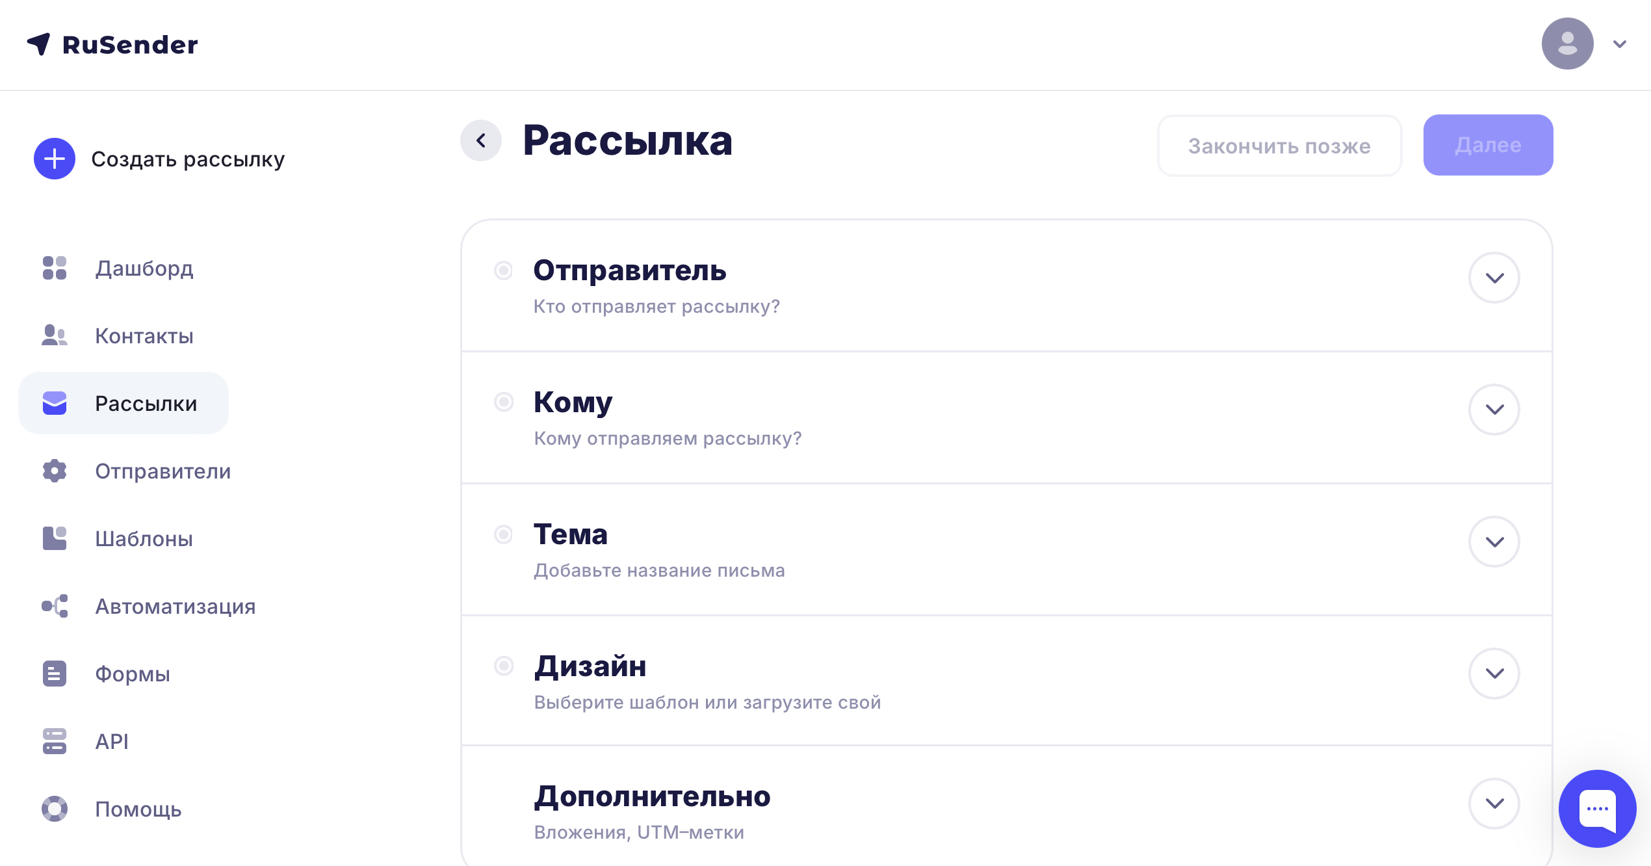Screen dimensions: 1651x866
Task: Open the Помощь section label
Action: [138, 809]
